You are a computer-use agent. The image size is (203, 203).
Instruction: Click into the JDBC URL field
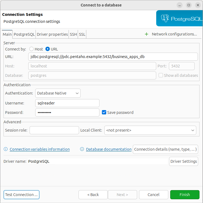pyautogui.click(x=113, y=57)
